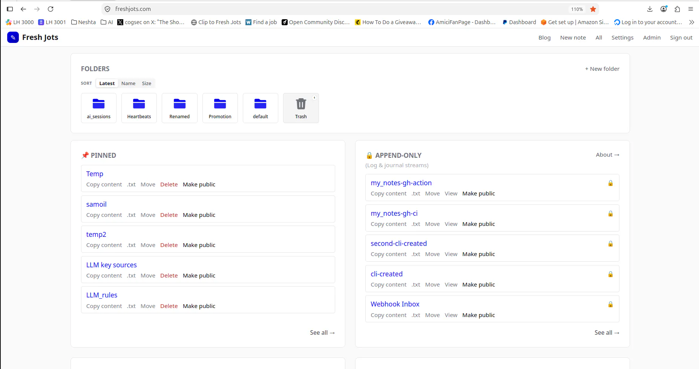Open the Heartbeats folder

click(x=139, y=108)
